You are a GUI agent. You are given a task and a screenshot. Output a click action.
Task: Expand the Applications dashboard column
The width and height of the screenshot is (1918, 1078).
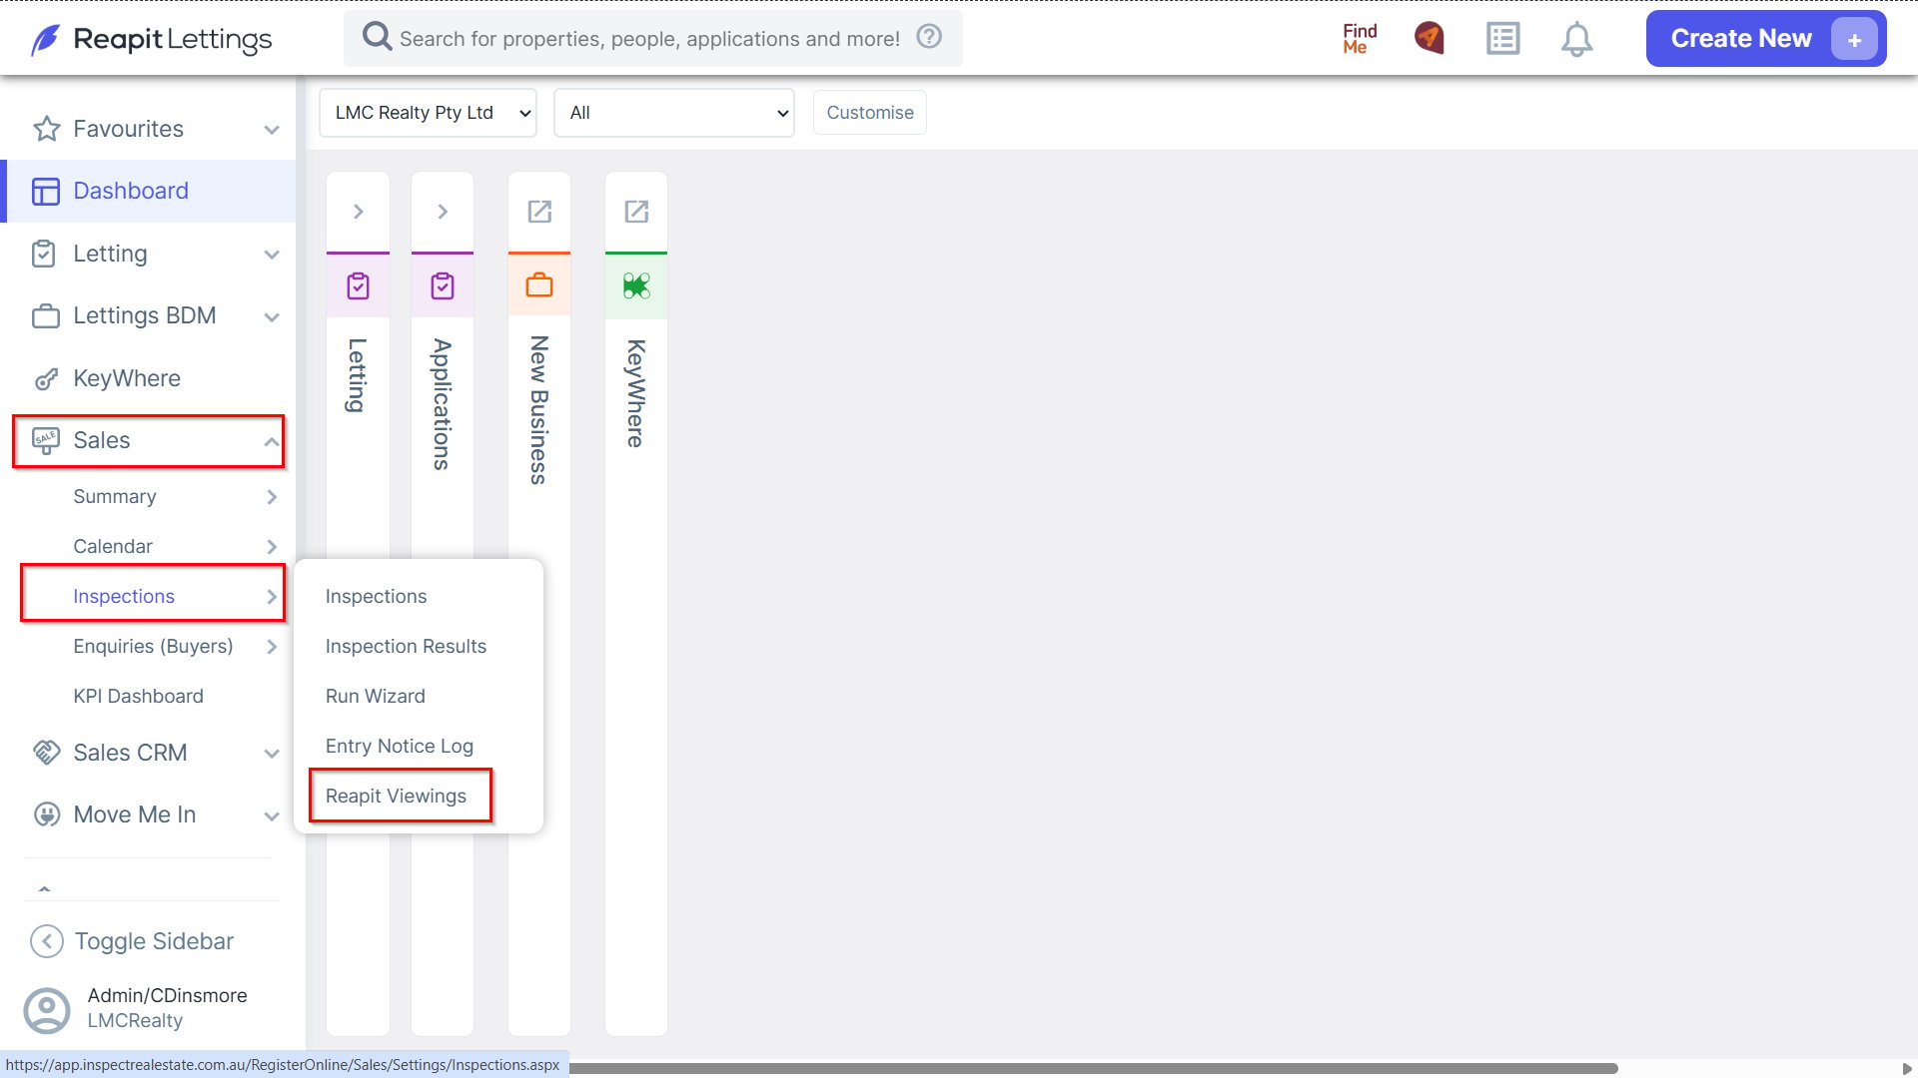pos(443,212)
